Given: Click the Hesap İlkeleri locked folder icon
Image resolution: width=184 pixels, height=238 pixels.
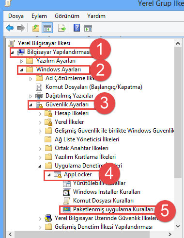Looking at the screenshot, I should 48,113.
